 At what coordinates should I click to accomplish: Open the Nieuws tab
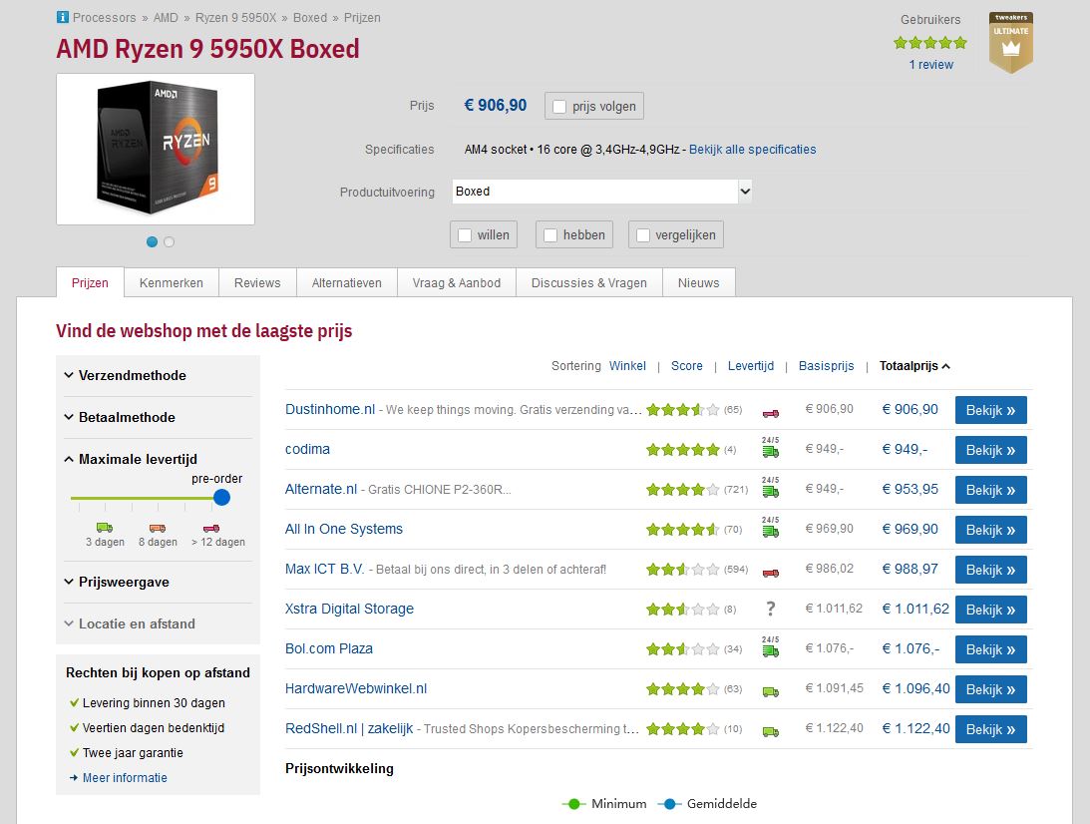[699, 283]
